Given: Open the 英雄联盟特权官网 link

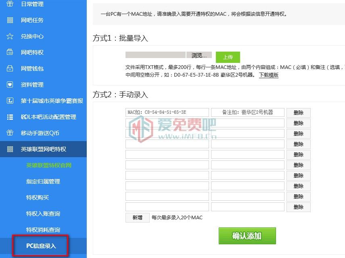Looking at the screenshot, I should click(49, 165).
